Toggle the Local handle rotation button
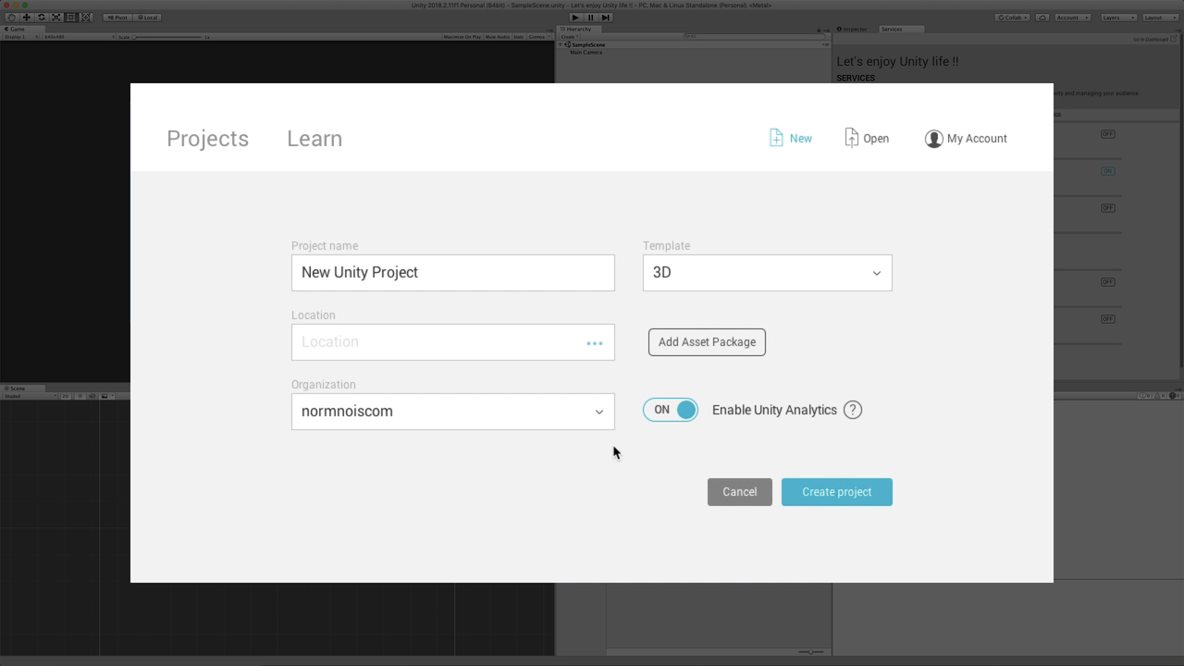The image size is (1184, 666). 148,18
